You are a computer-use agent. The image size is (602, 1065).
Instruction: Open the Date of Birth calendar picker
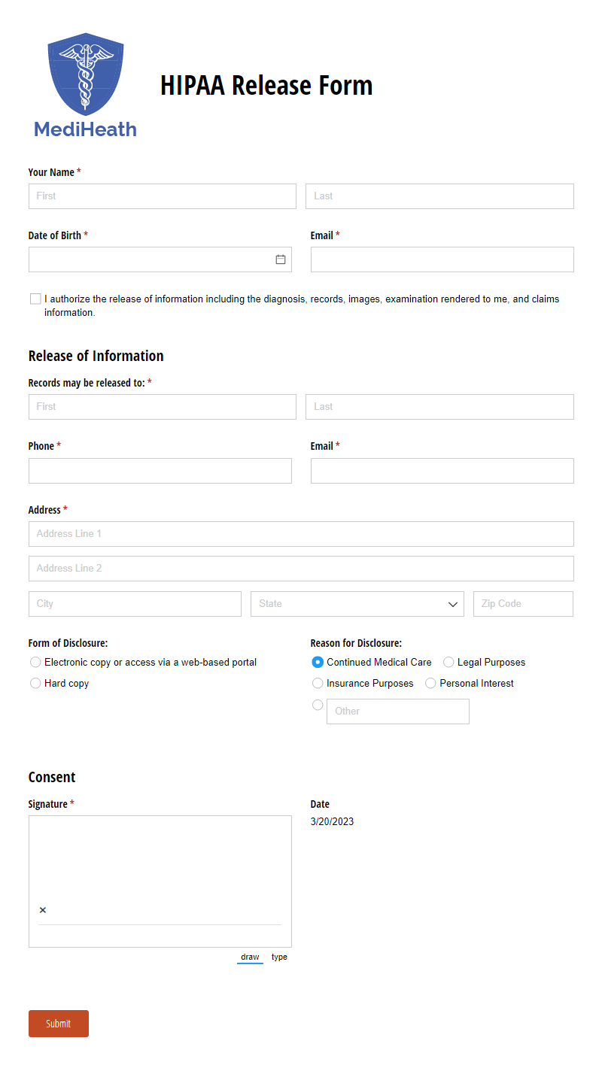click(281, 259)
